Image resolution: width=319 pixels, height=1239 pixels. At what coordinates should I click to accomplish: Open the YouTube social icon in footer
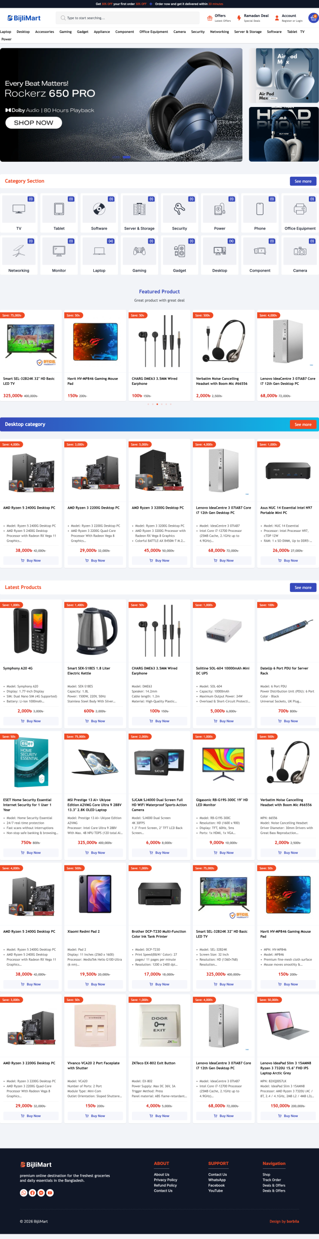point(50,1193)
